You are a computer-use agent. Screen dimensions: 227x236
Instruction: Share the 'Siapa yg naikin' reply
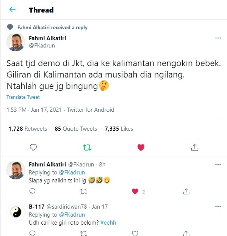(186, 191)
